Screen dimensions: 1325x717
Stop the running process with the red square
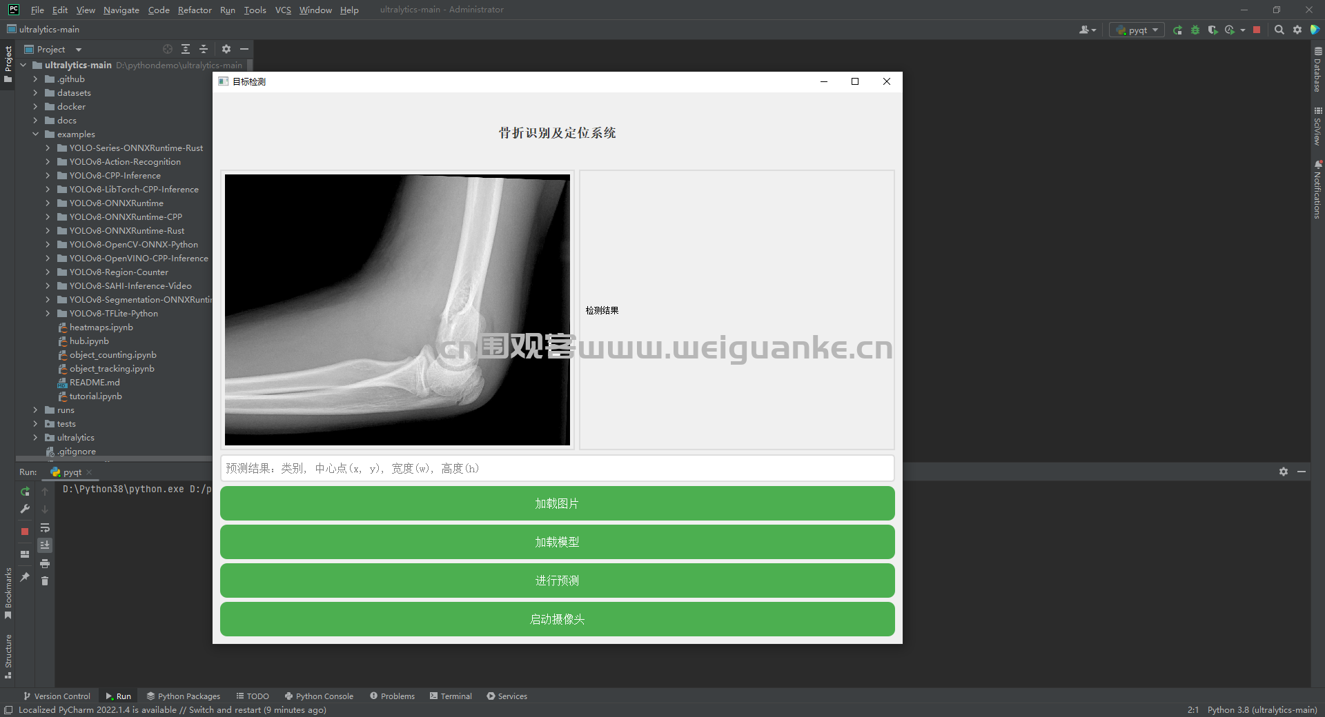pos(1257,30)
